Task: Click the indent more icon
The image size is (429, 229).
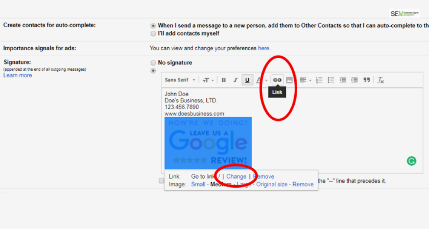Action: coord(354,80)
